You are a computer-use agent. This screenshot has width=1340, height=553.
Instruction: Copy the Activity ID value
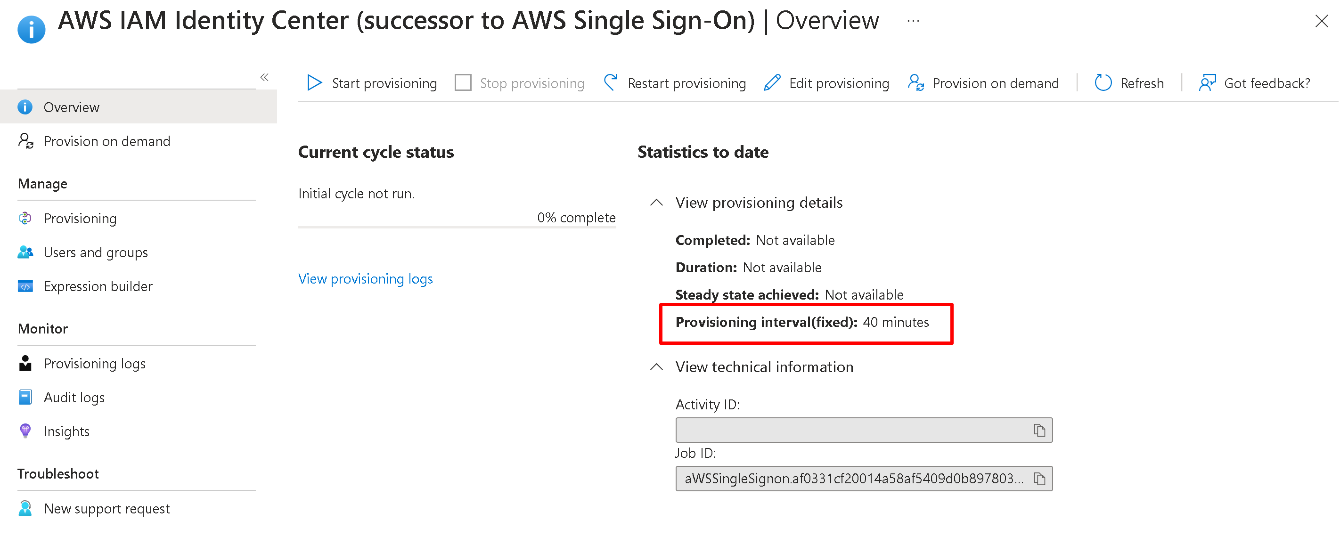tap(1039, 430)
